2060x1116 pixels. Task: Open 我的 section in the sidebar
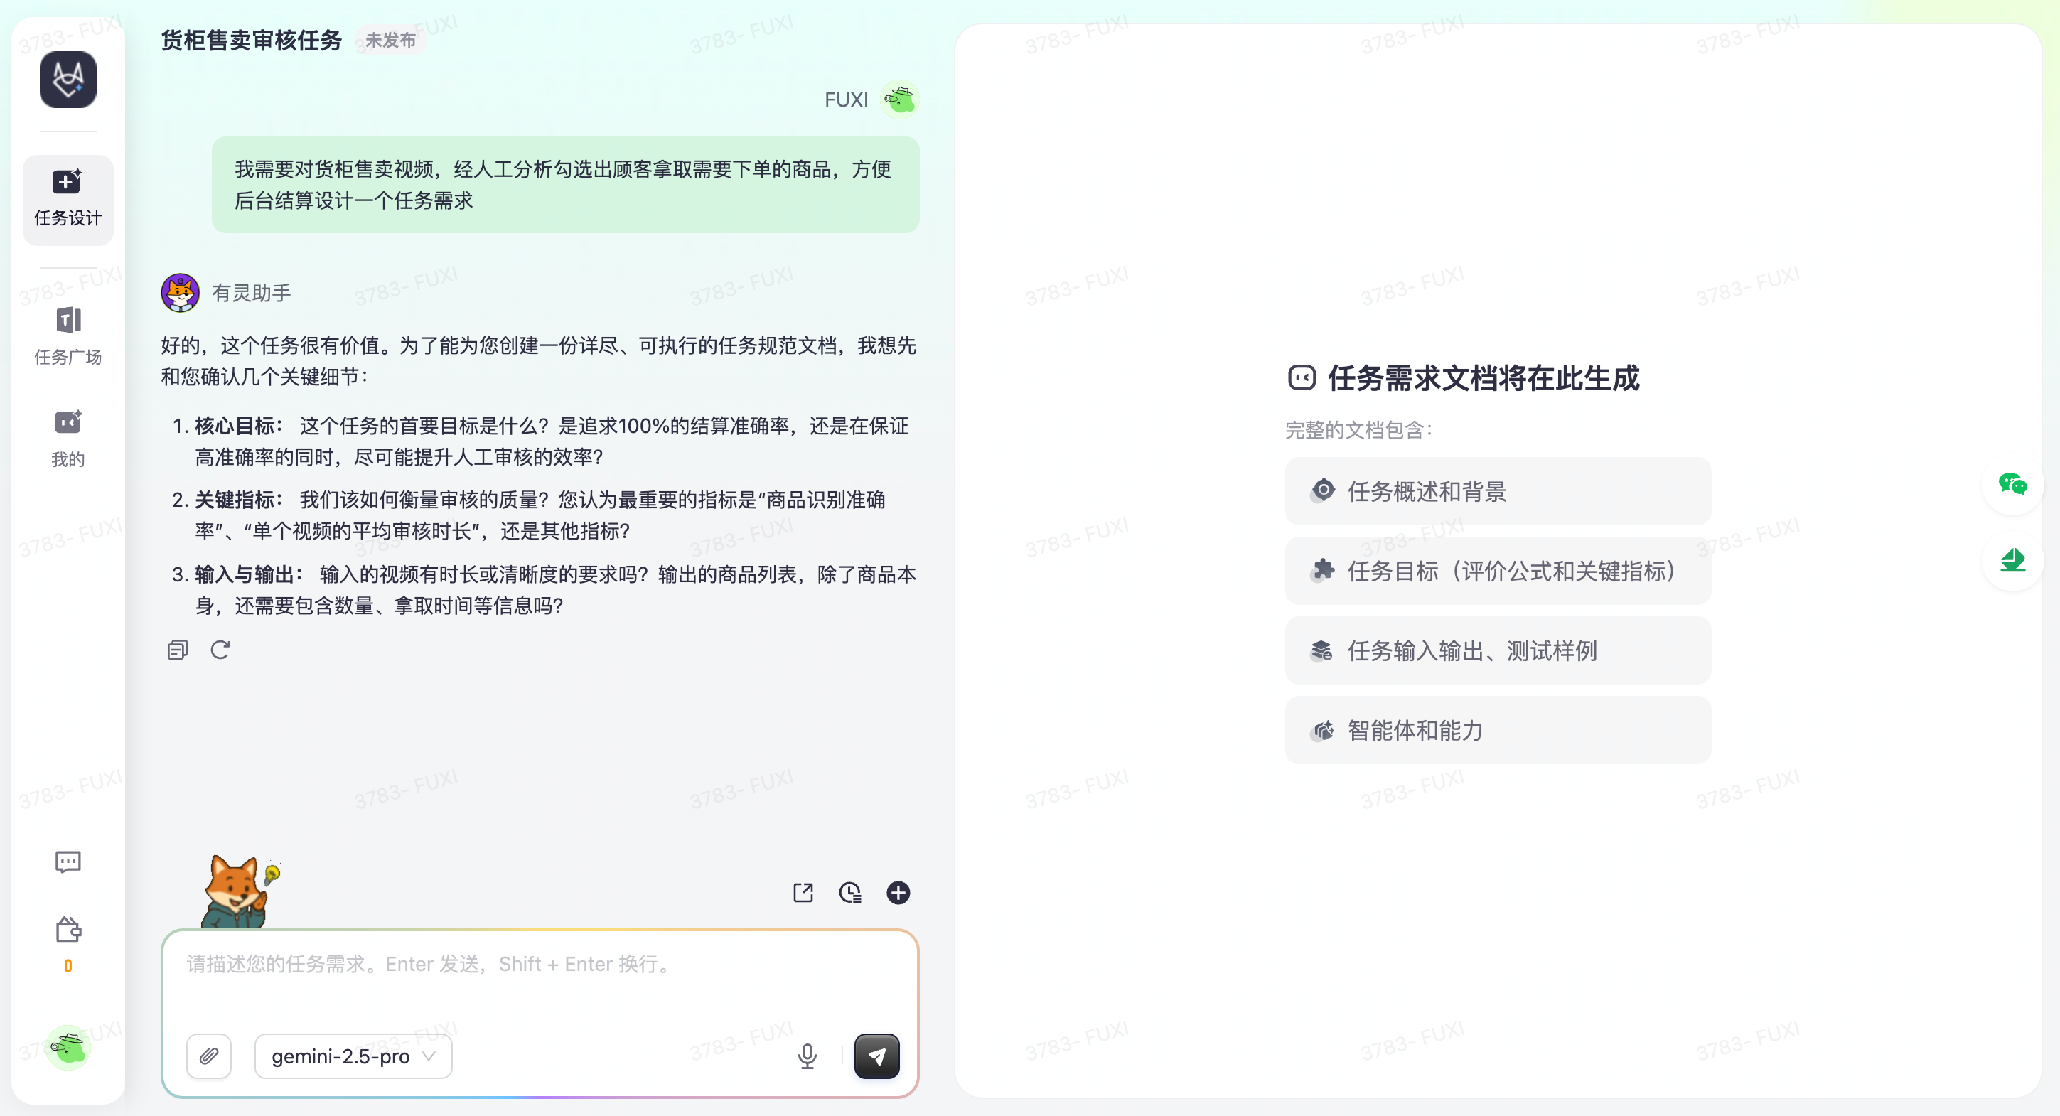(x=68, y=438)
